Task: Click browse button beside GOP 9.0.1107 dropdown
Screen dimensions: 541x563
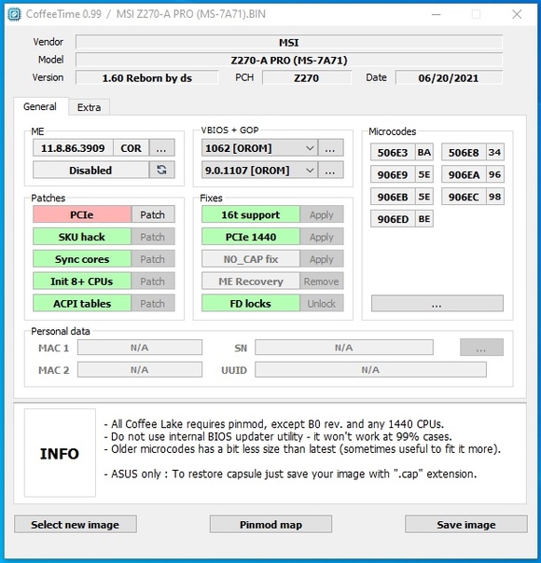Action: (x=330, y=171)
